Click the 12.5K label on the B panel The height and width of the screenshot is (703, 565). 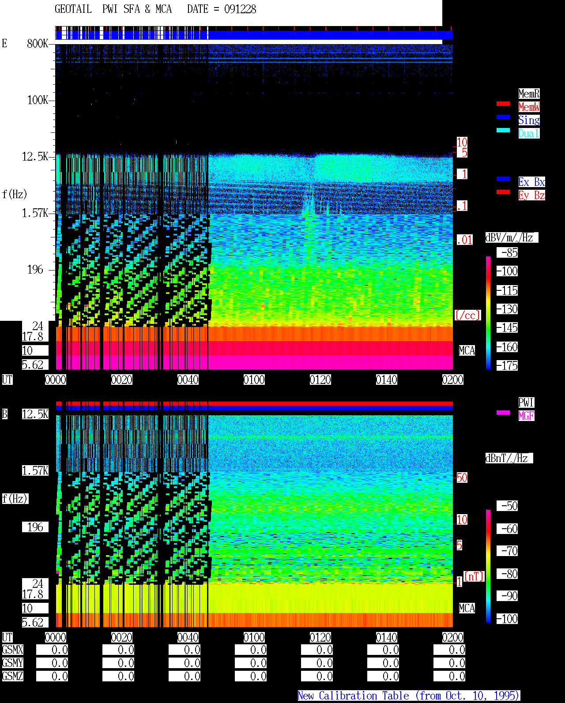coord(35,414)
